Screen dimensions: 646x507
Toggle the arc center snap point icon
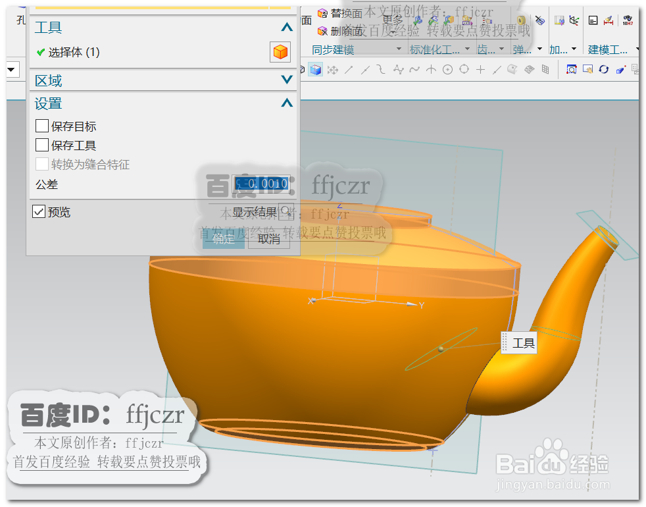tap(448, 69)
